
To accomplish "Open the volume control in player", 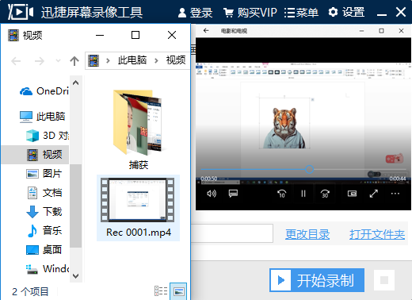I will coord(212,194).
